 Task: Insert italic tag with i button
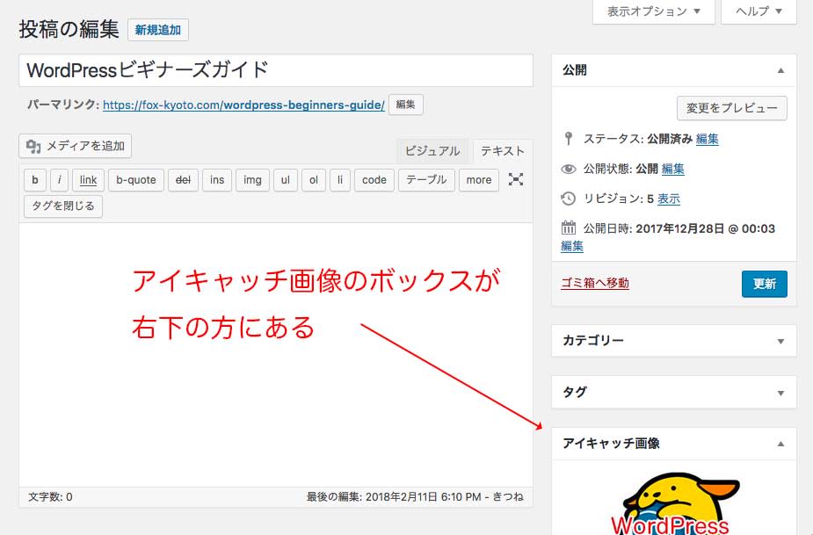click(59, 180)
